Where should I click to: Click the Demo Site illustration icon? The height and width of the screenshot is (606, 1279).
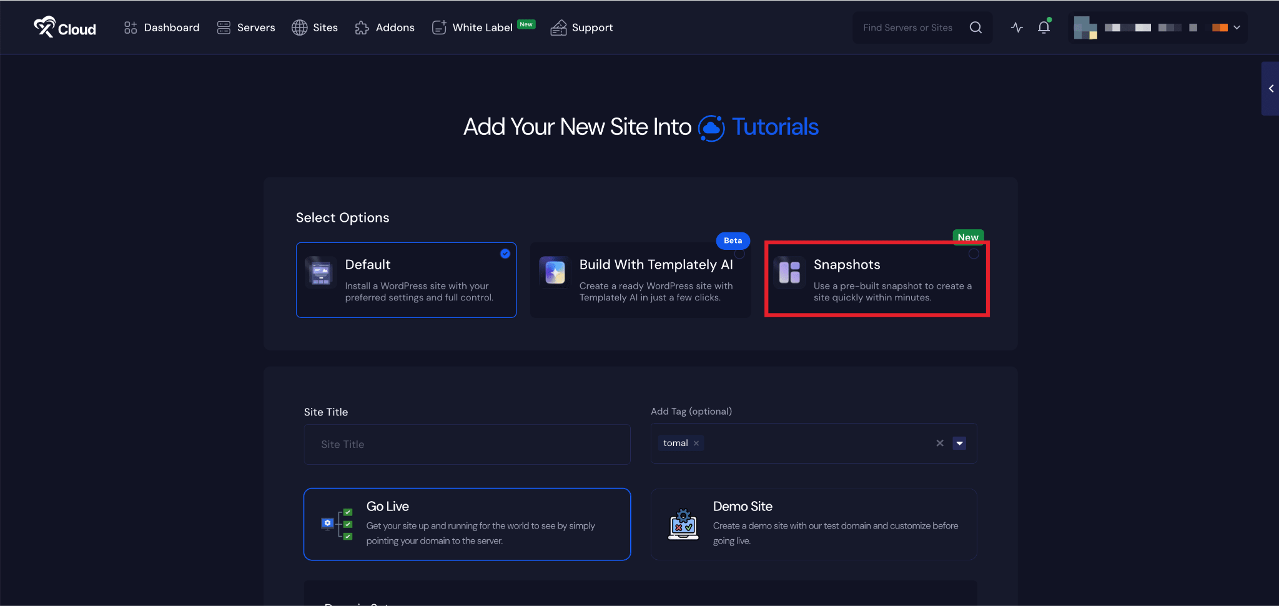(683, 524)
